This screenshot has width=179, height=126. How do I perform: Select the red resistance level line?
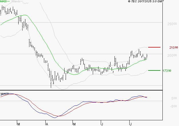(x=154, y=47)
